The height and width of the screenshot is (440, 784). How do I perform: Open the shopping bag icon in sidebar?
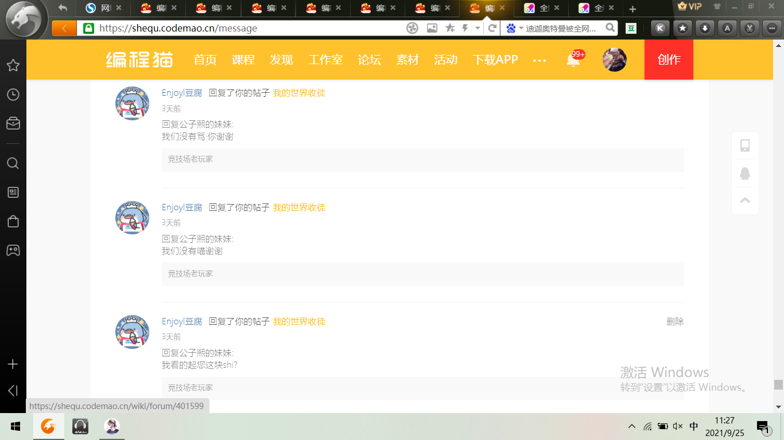click(13, 221)
